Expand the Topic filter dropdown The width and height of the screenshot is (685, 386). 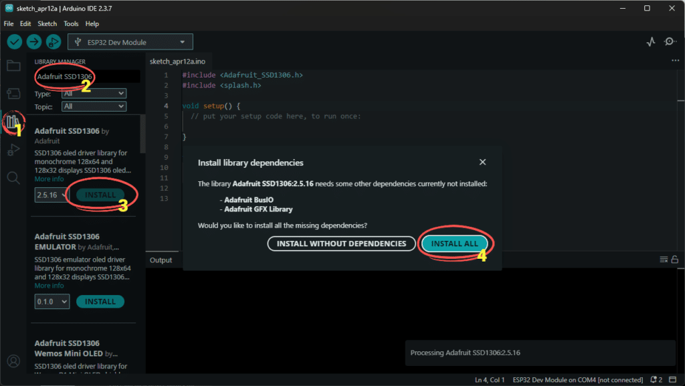(x=94, y=106)
